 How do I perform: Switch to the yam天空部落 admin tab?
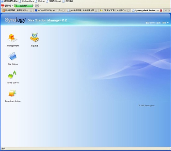[82, 10]
